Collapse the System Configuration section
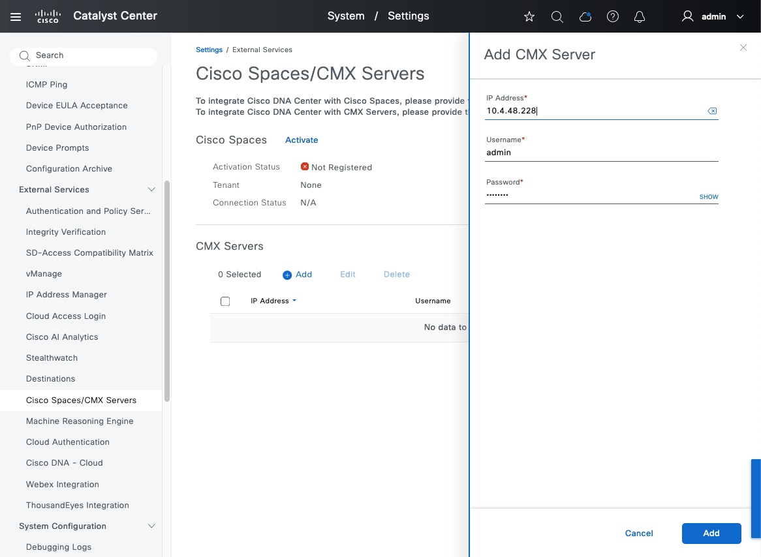Image resolution: width=761 pixels, height=557 pixels. click(151, 526)
